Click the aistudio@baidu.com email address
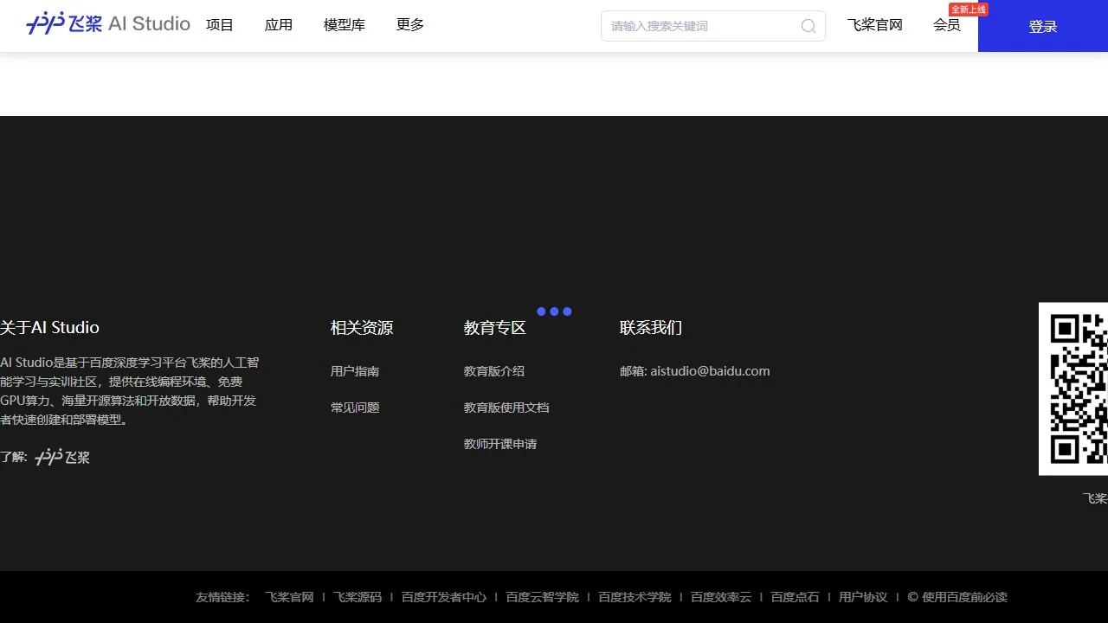 coord(710,371)
